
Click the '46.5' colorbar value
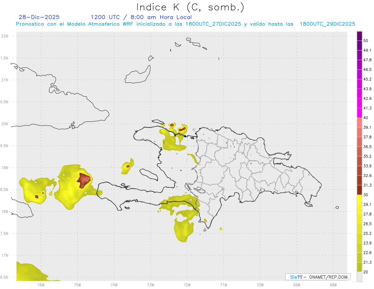(x=367, y=70)
